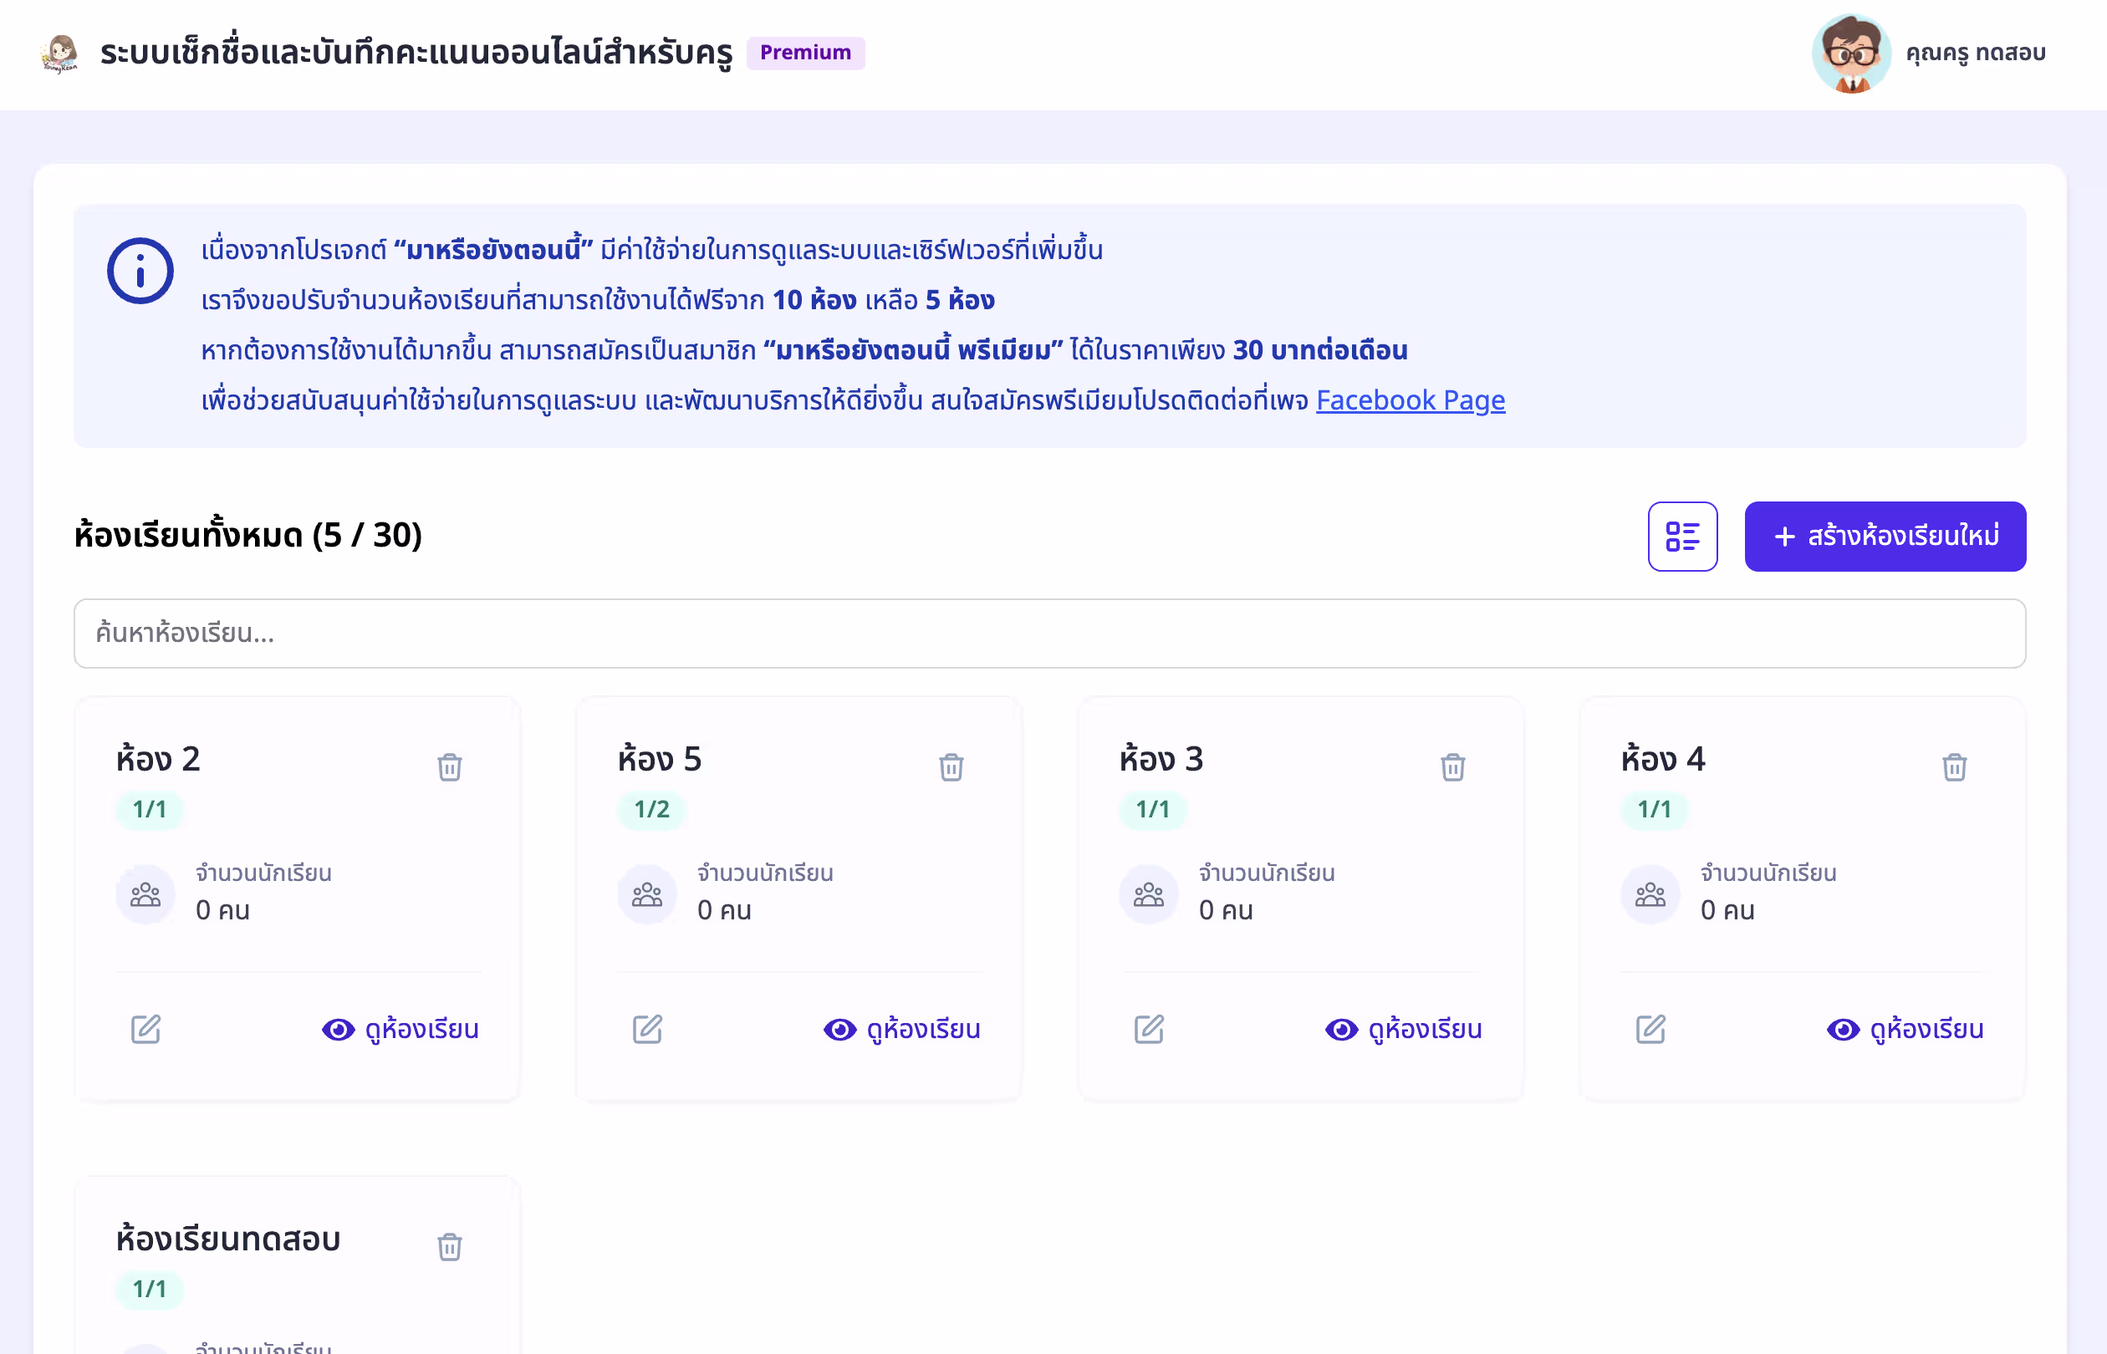Open the Facebook Page link

[x=1410, y=400]
